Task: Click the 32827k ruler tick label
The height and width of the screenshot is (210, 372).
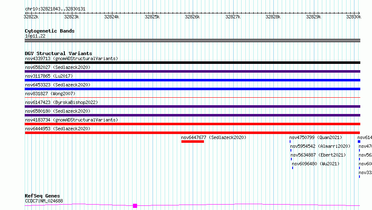Action: pyautogui.click(x=233, y=17)
